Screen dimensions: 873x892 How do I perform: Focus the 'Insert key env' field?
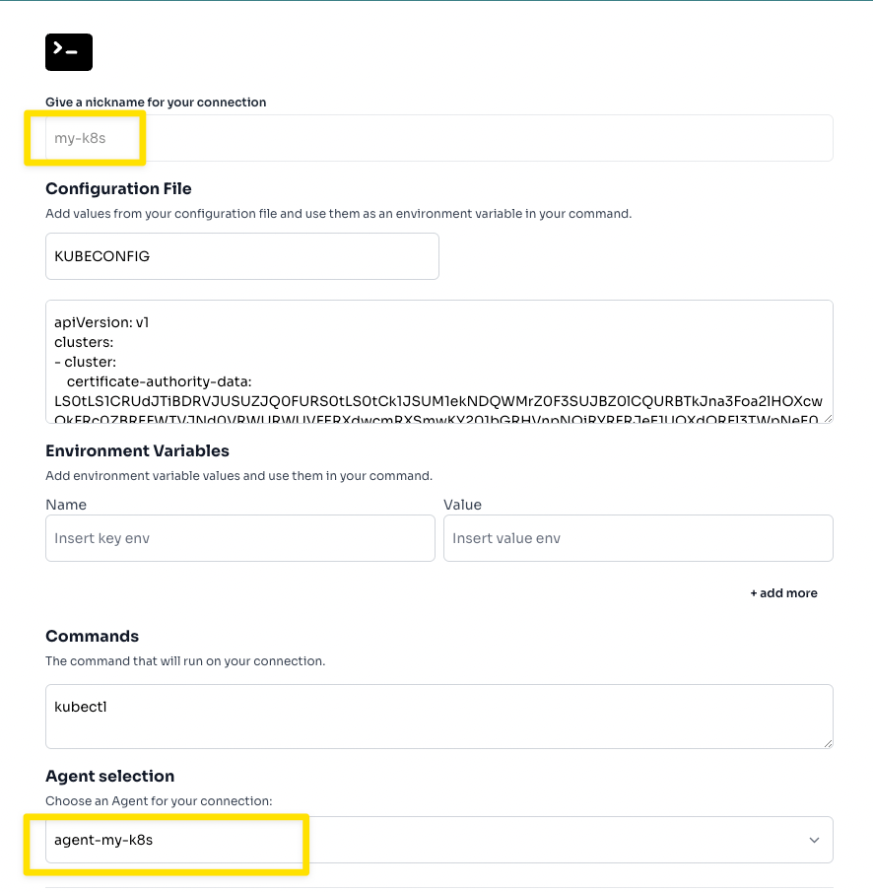(239, 538)
